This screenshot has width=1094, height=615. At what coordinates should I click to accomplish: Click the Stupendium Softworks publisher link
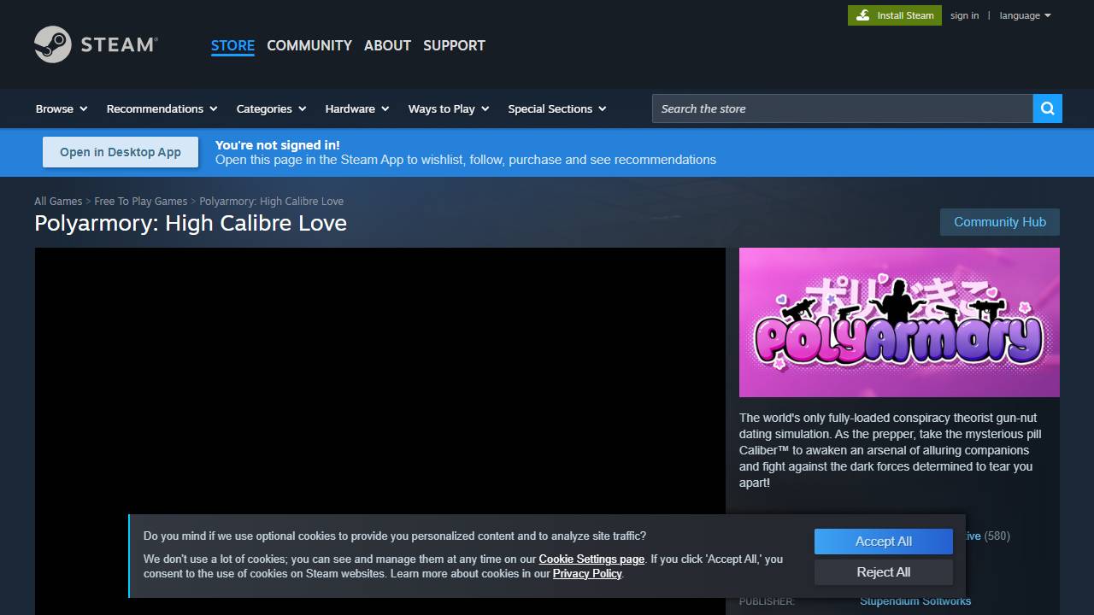915,601
